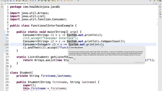Click variable 'c2' on line 12
The image size is (162, 91).
52,41
